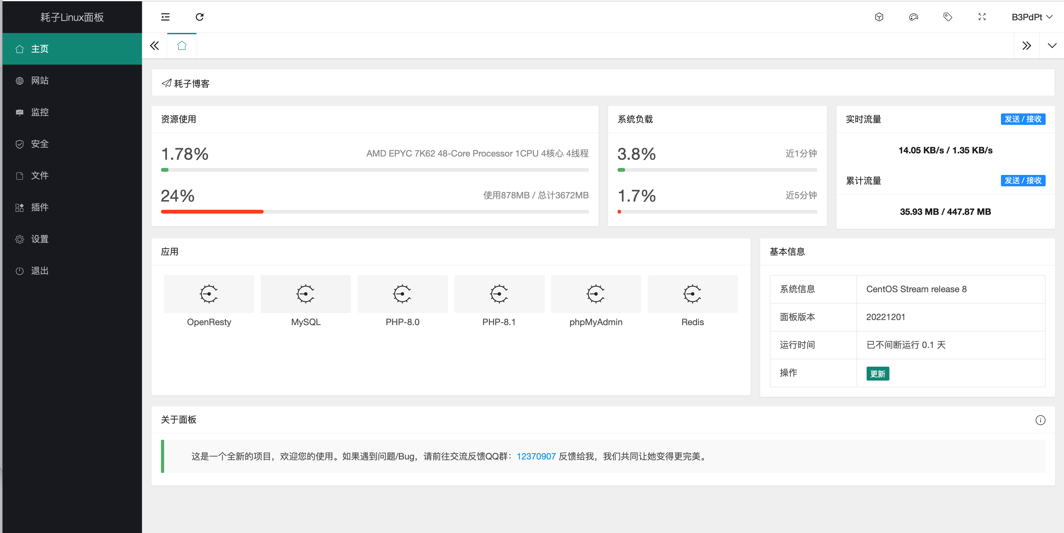The height and width of the screenshot is (533, 1064).
Task: Open the Redis app icon
Action: point(692,294)
